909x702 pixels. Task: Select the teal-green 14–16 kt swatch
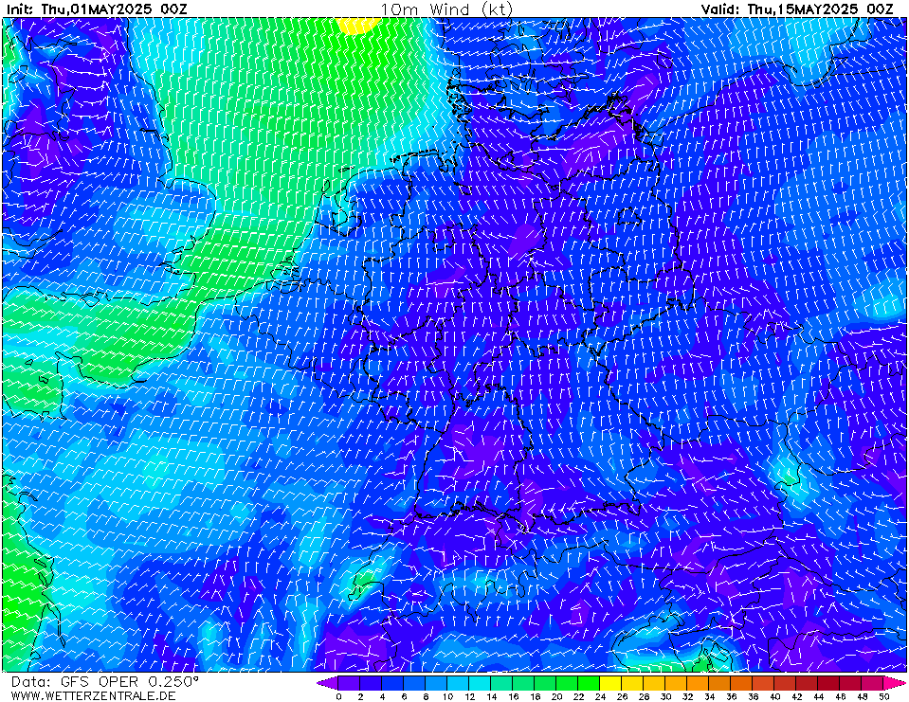tap(501, 683)
